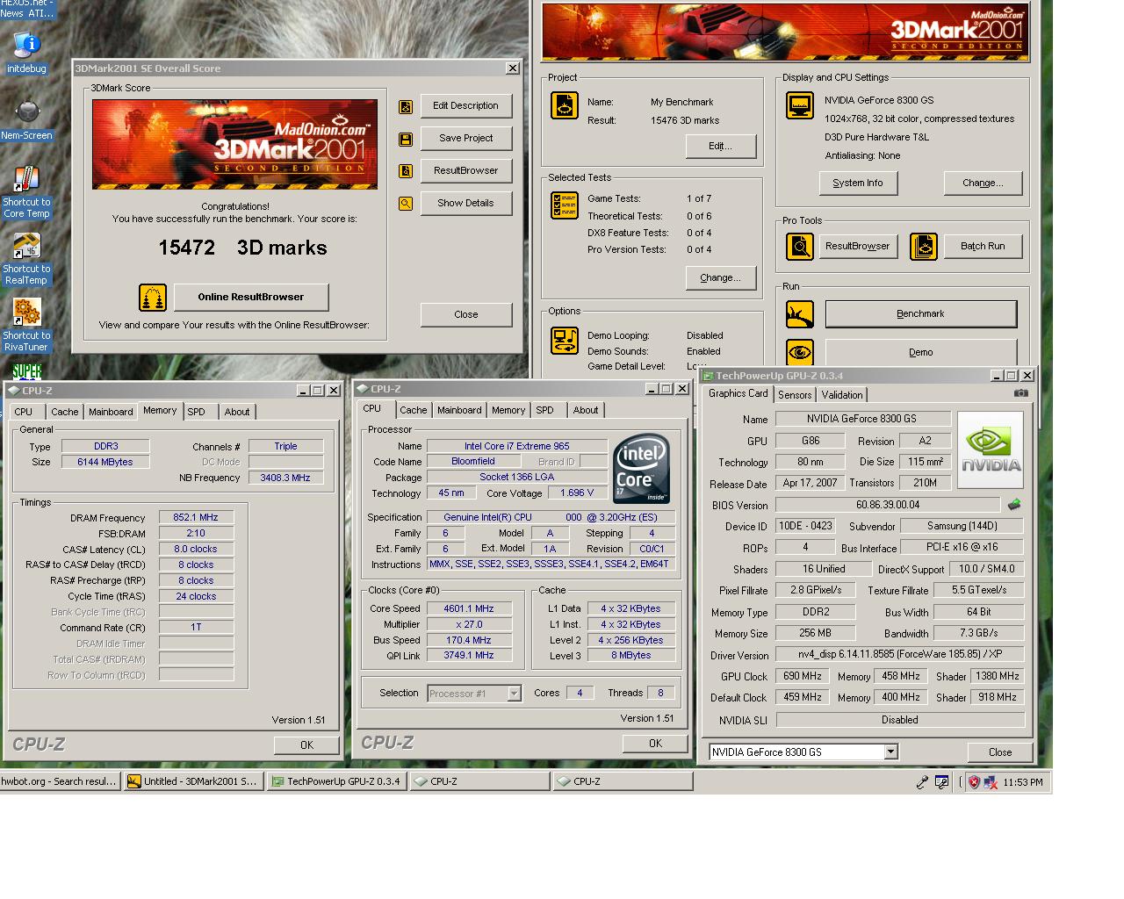1124x899 pixels.
Task: Open the CPU tab in CPU-Z Memory window
Action: click(x=24, y=412)
